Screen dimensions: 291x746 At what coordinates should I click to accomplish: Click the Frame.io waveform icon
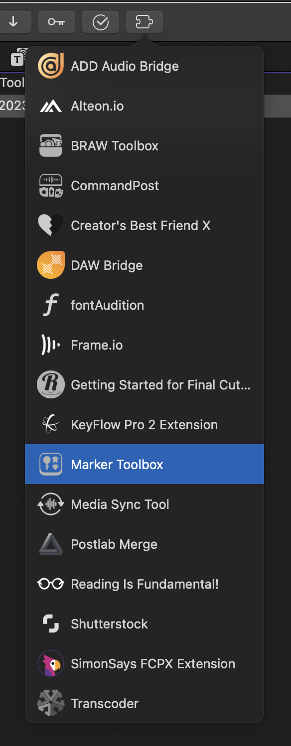pos(51,345)
